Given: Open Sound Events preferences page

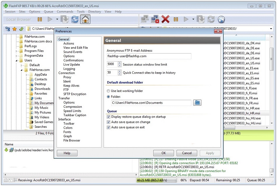Looking at the screenshot, I should 73,52.
